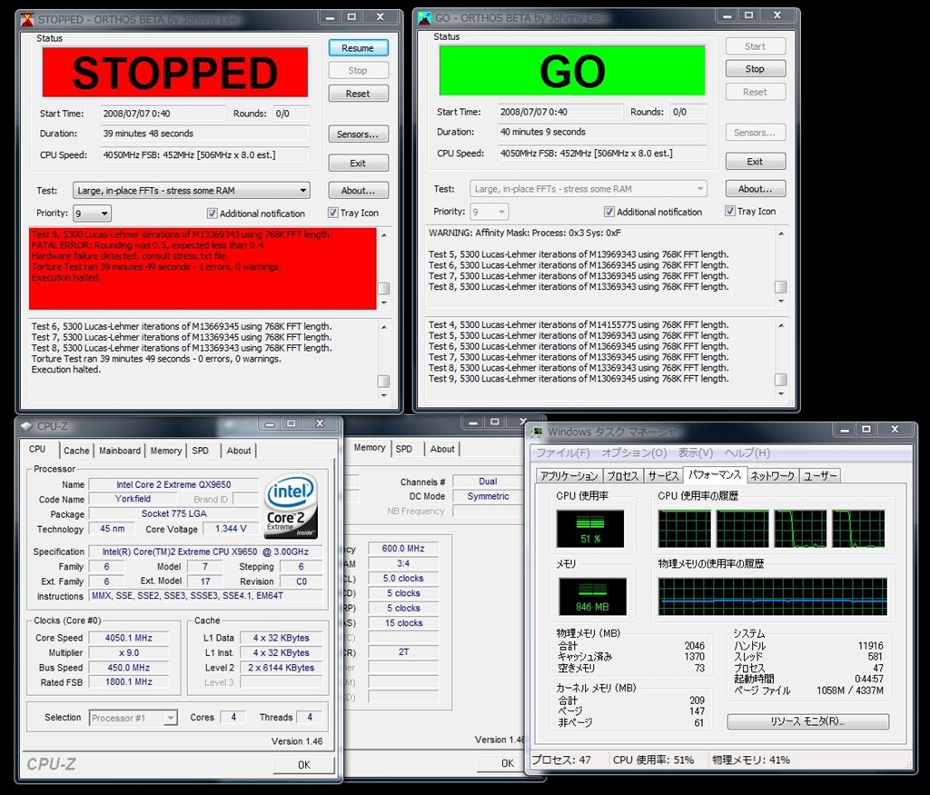The width and height of the screenshot is (930, 795).
Task: Click the greyed Start button in the GO window
Action: [x=755, y=46]
